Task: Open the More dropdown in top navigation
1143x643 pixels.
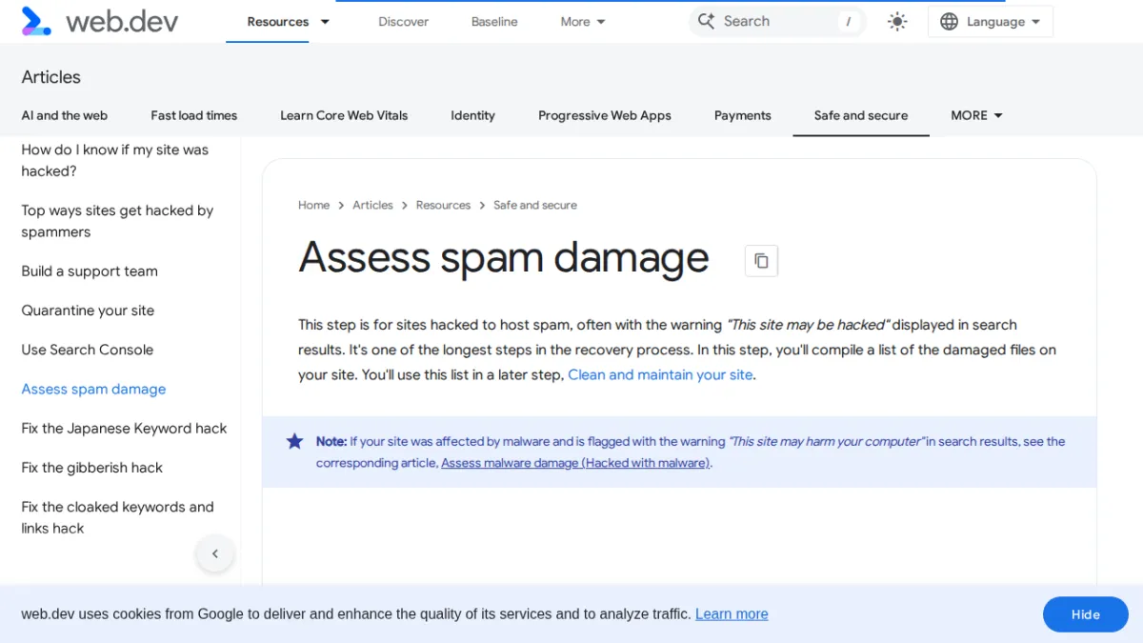Action: [583, 22]
